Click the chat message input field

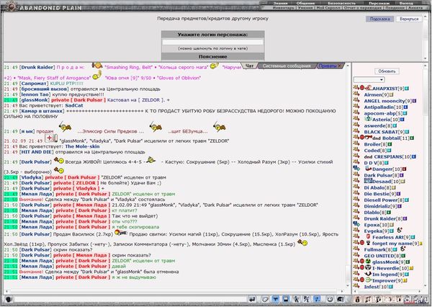tap(130, 300)
